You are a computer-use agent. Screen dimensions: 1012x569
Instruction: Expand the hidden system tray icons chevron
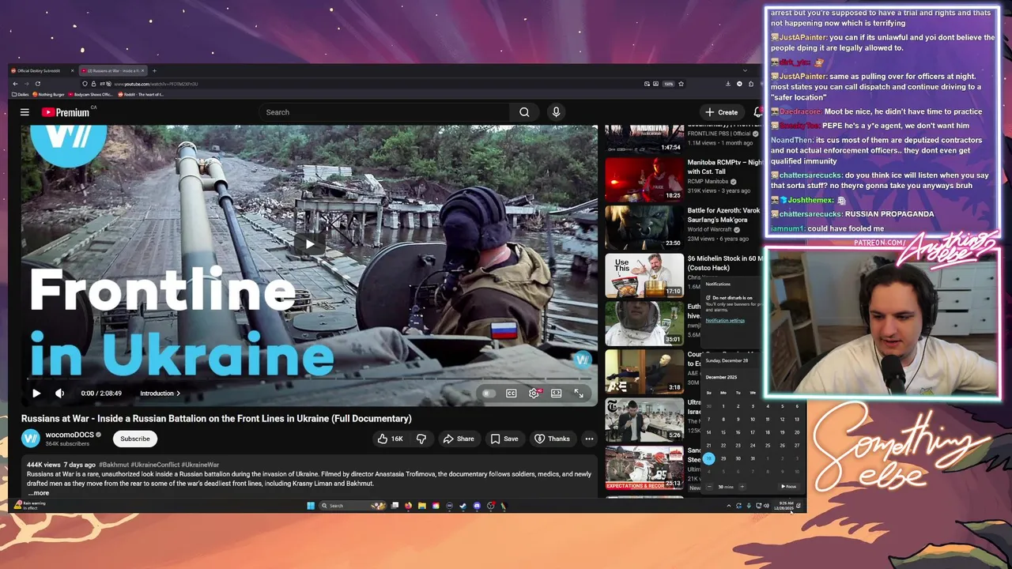click(728, 506)
